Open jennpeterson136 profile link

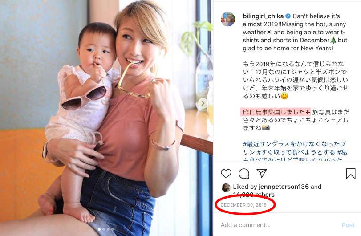tap(284, 187)
